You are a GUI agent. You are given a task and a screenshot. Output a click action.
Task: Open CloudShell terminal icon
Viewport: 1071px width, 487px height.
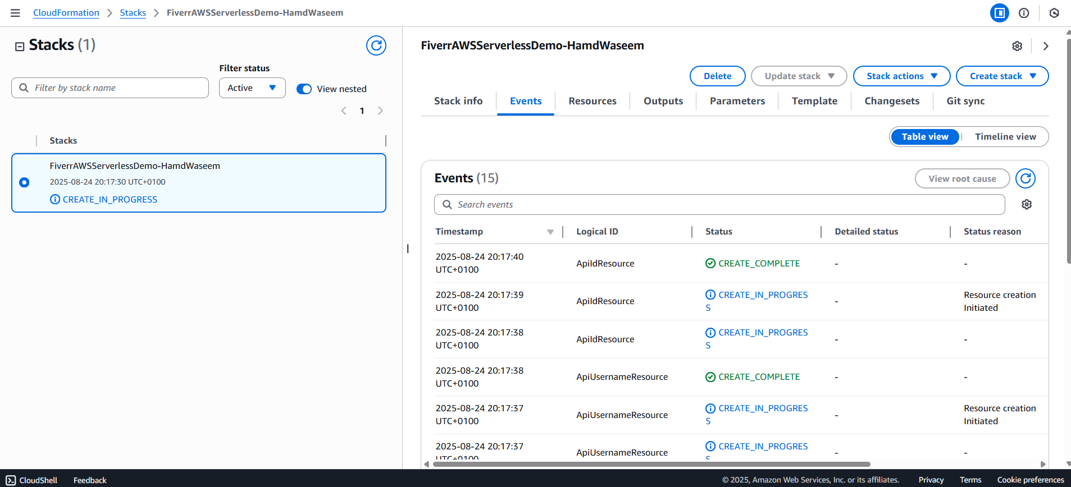[11, 480]
